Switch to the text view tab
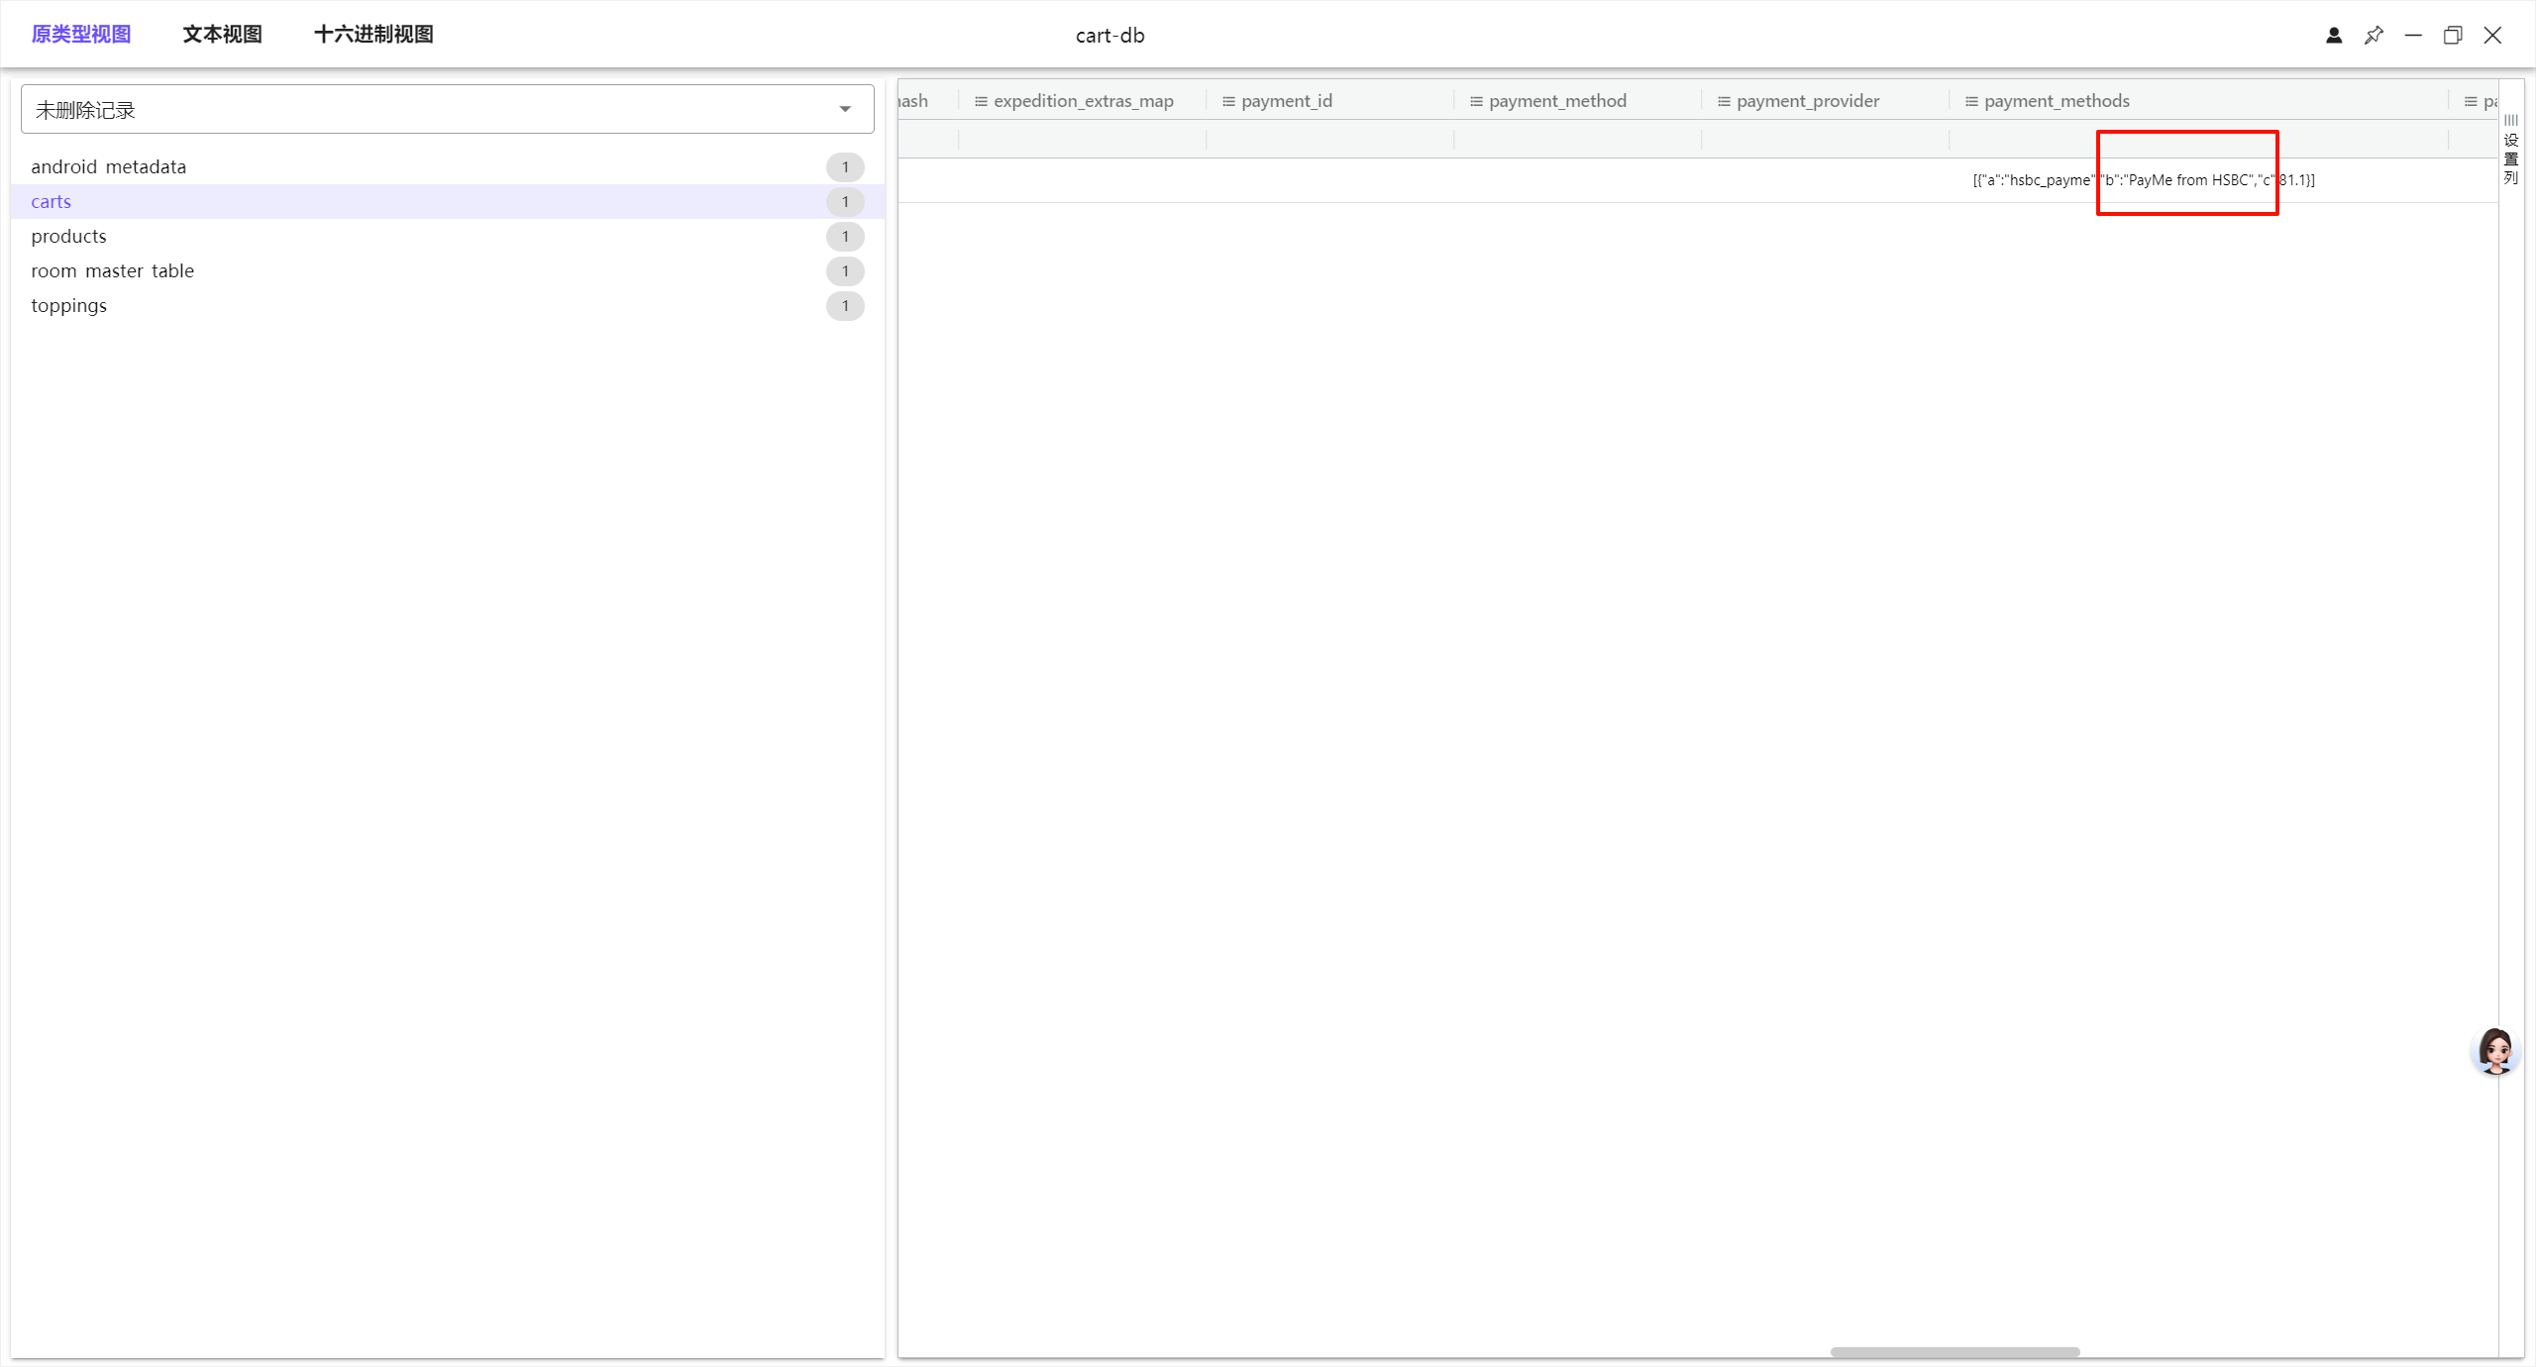The width and height of the screenshot is (2536, 1367). 222,35
